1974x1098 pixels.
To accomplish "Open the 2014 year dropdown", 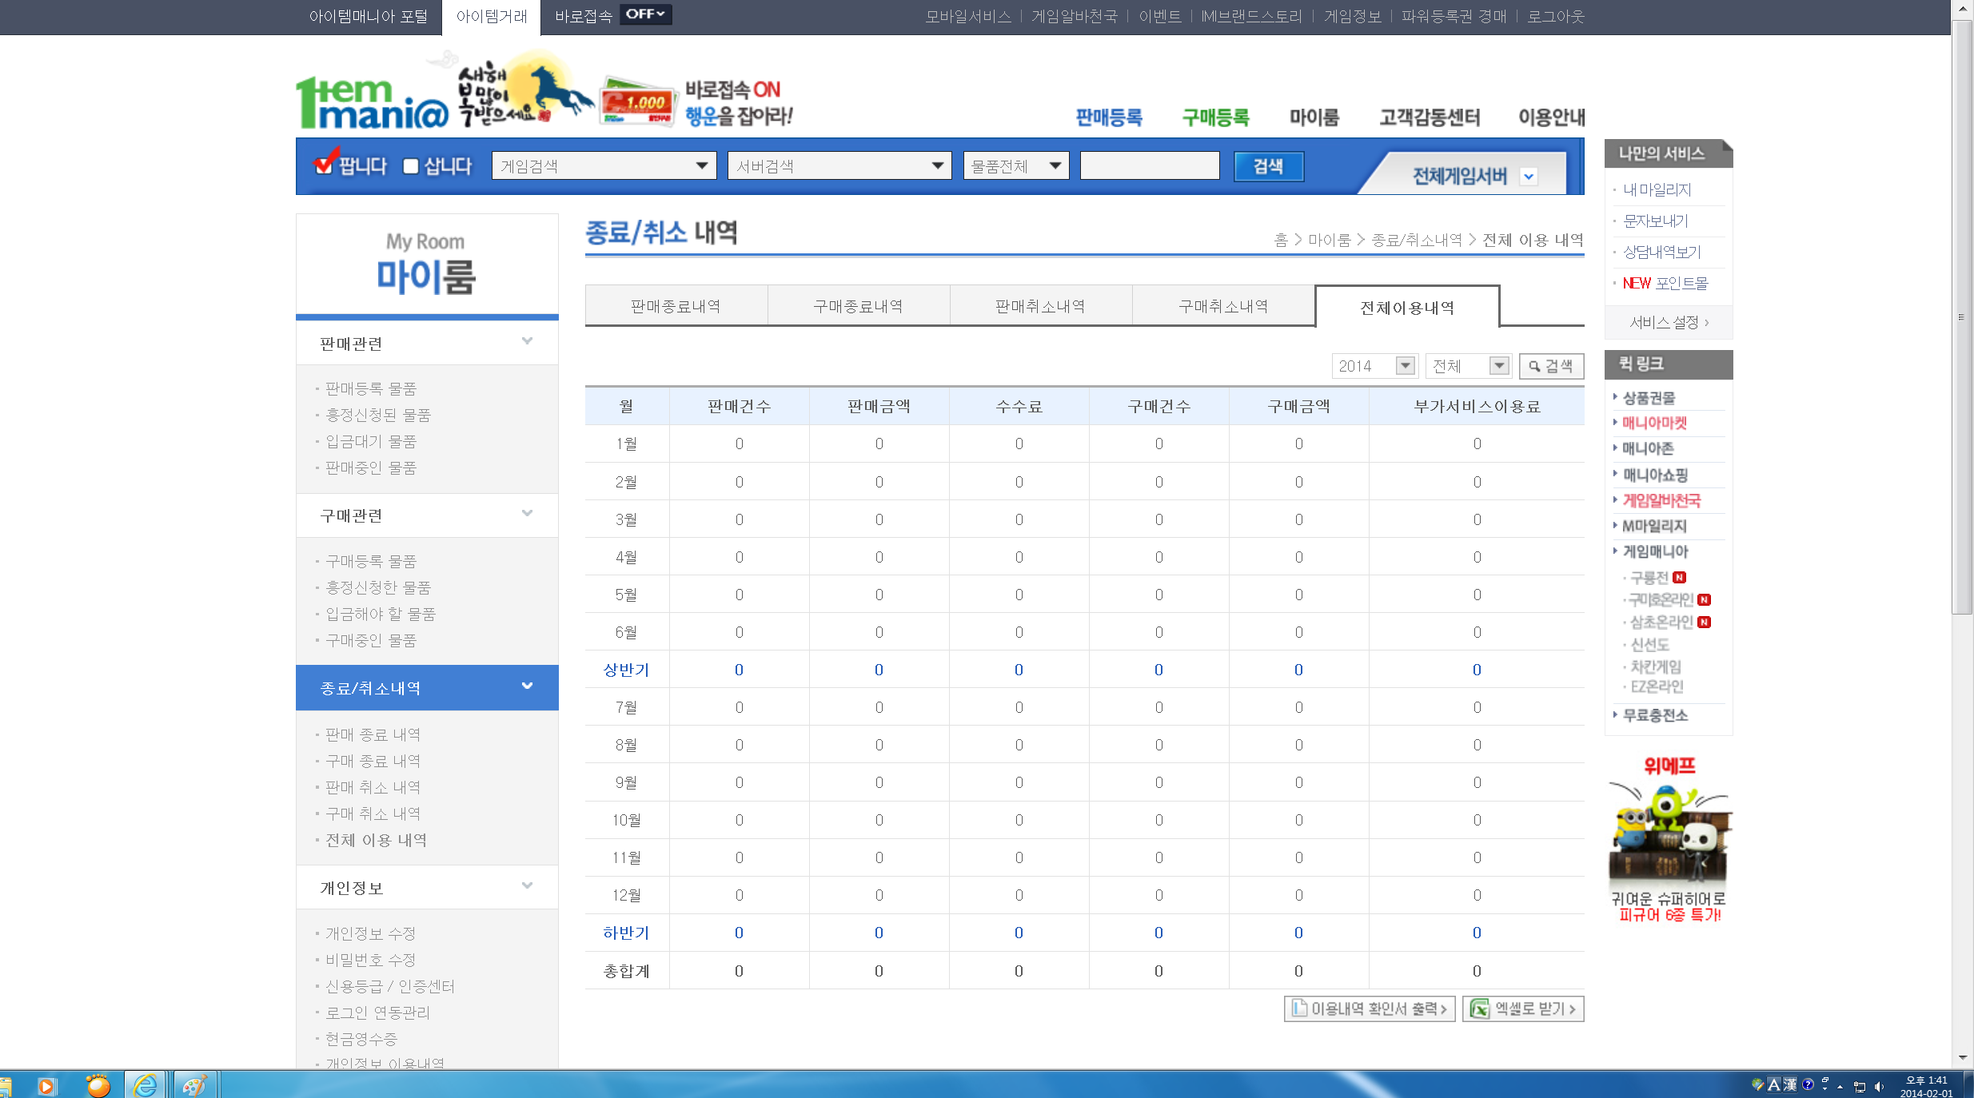I will click(x=1374, y=366).
